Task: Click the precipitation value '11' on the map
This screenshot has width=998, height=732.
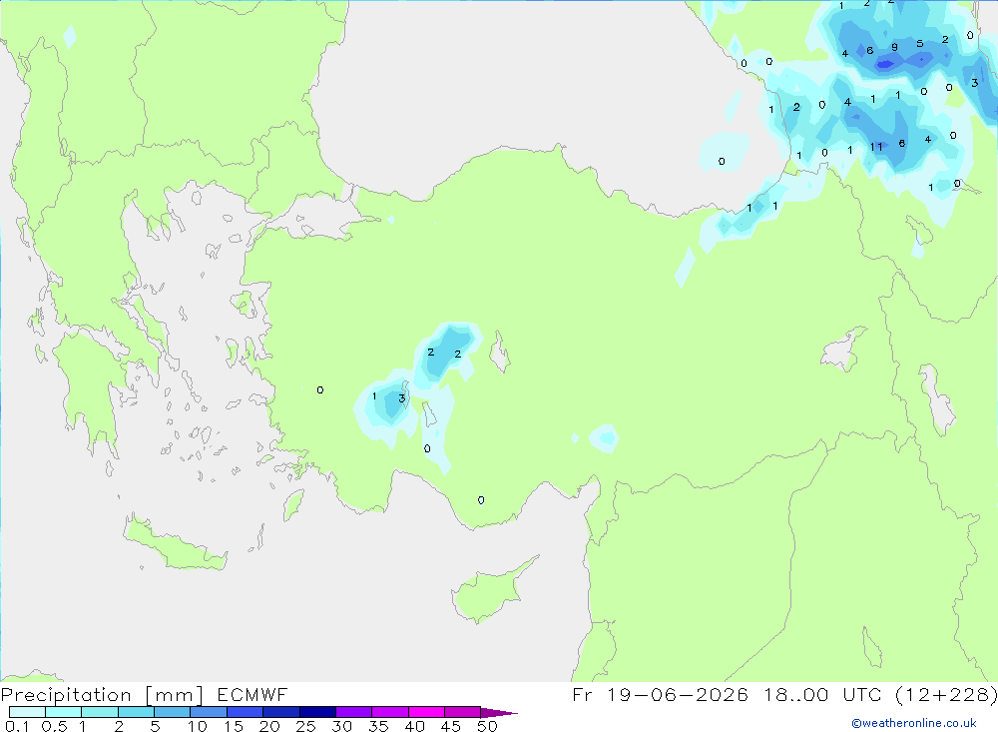Action: pyautogui.click(x=876, y=147)
